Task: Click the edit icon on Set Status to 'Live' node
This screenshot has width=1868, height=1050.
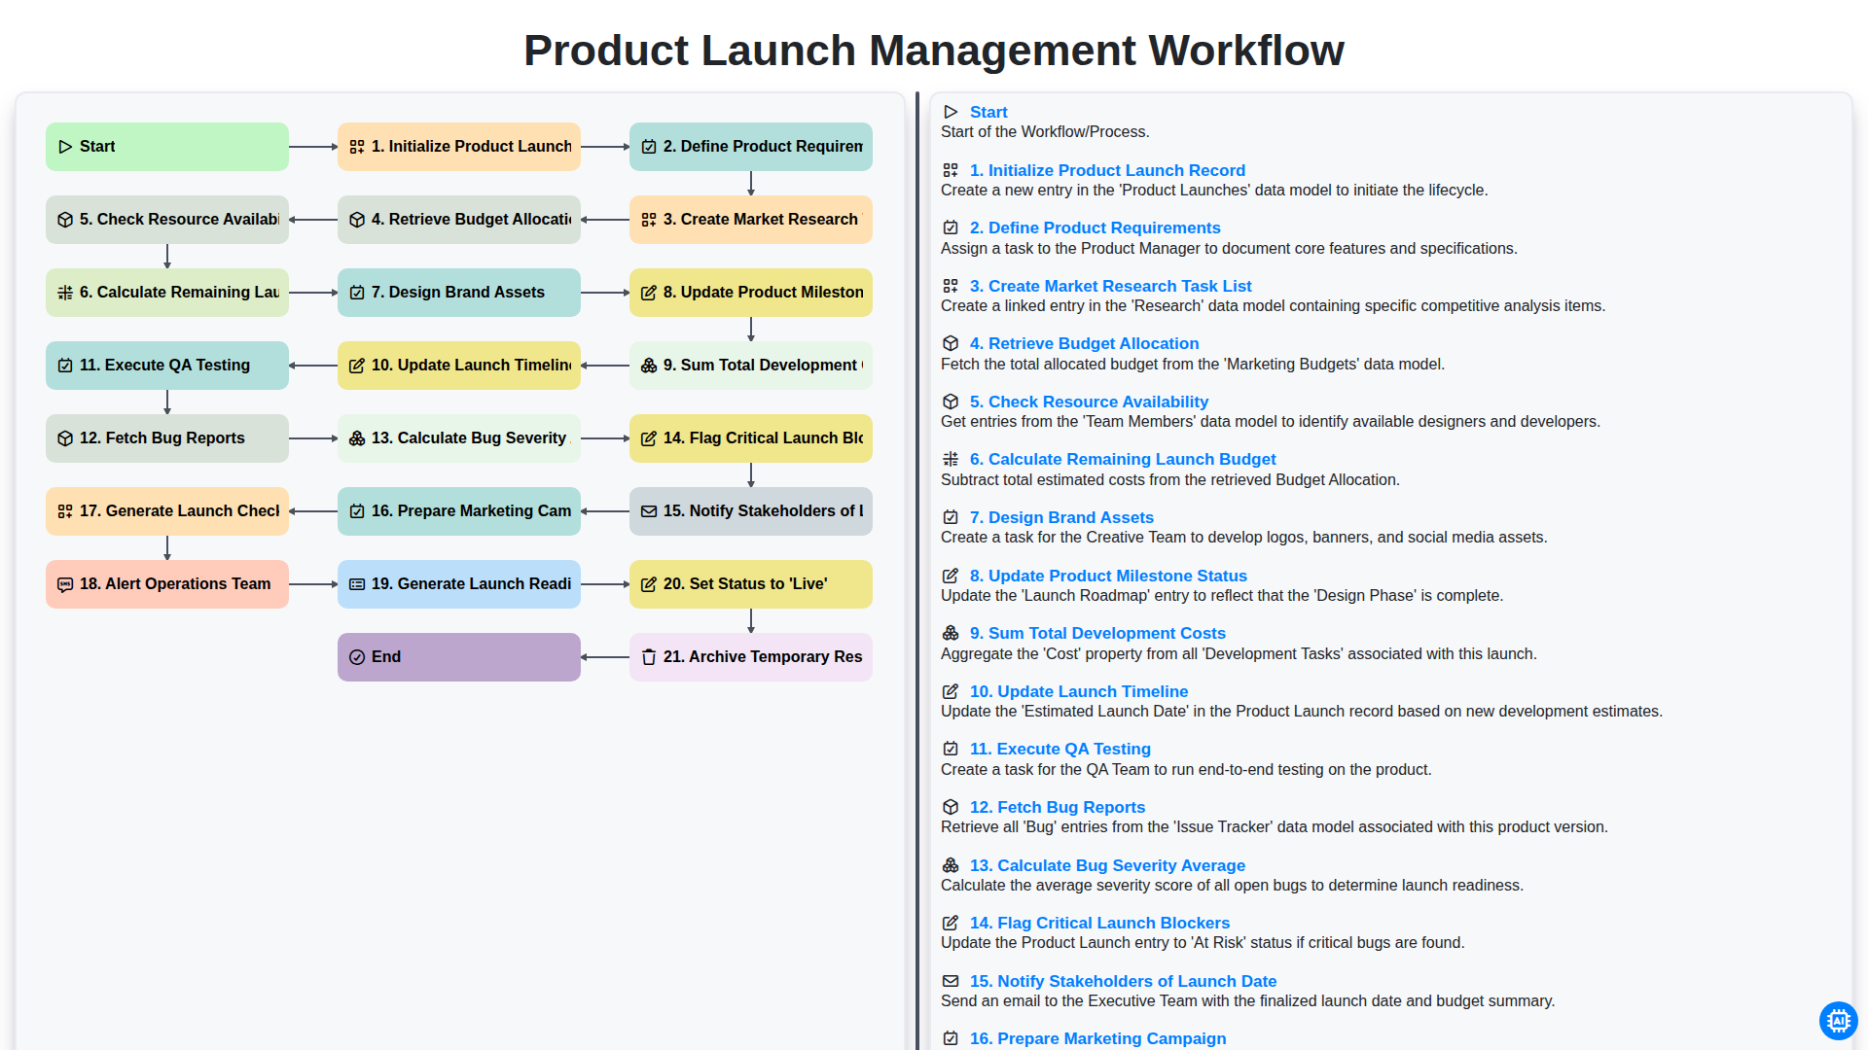Action: (649, 584)
